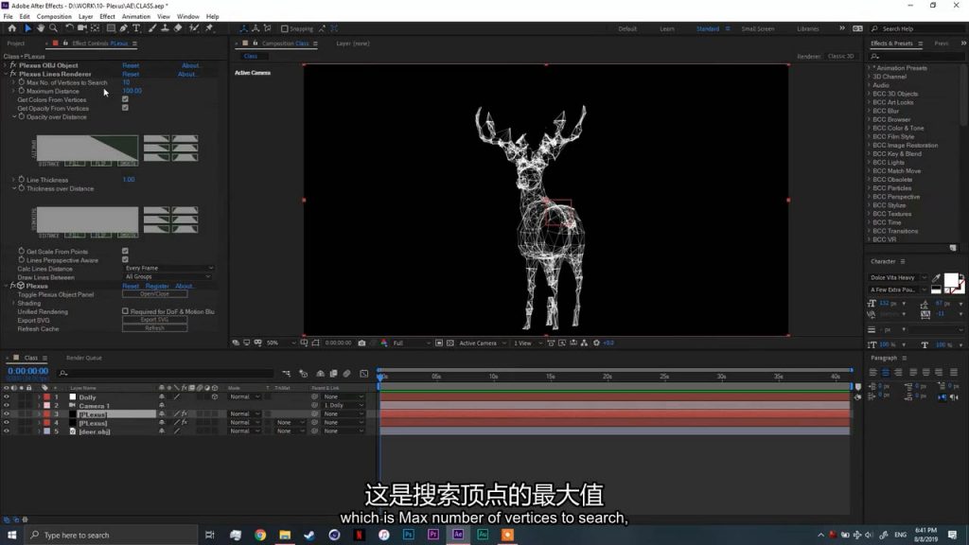Image resolution: width=969 pixels, height=545 pixels.
Task: Reset the Plexus OBJ Object effect
Action: click(131, 65)
